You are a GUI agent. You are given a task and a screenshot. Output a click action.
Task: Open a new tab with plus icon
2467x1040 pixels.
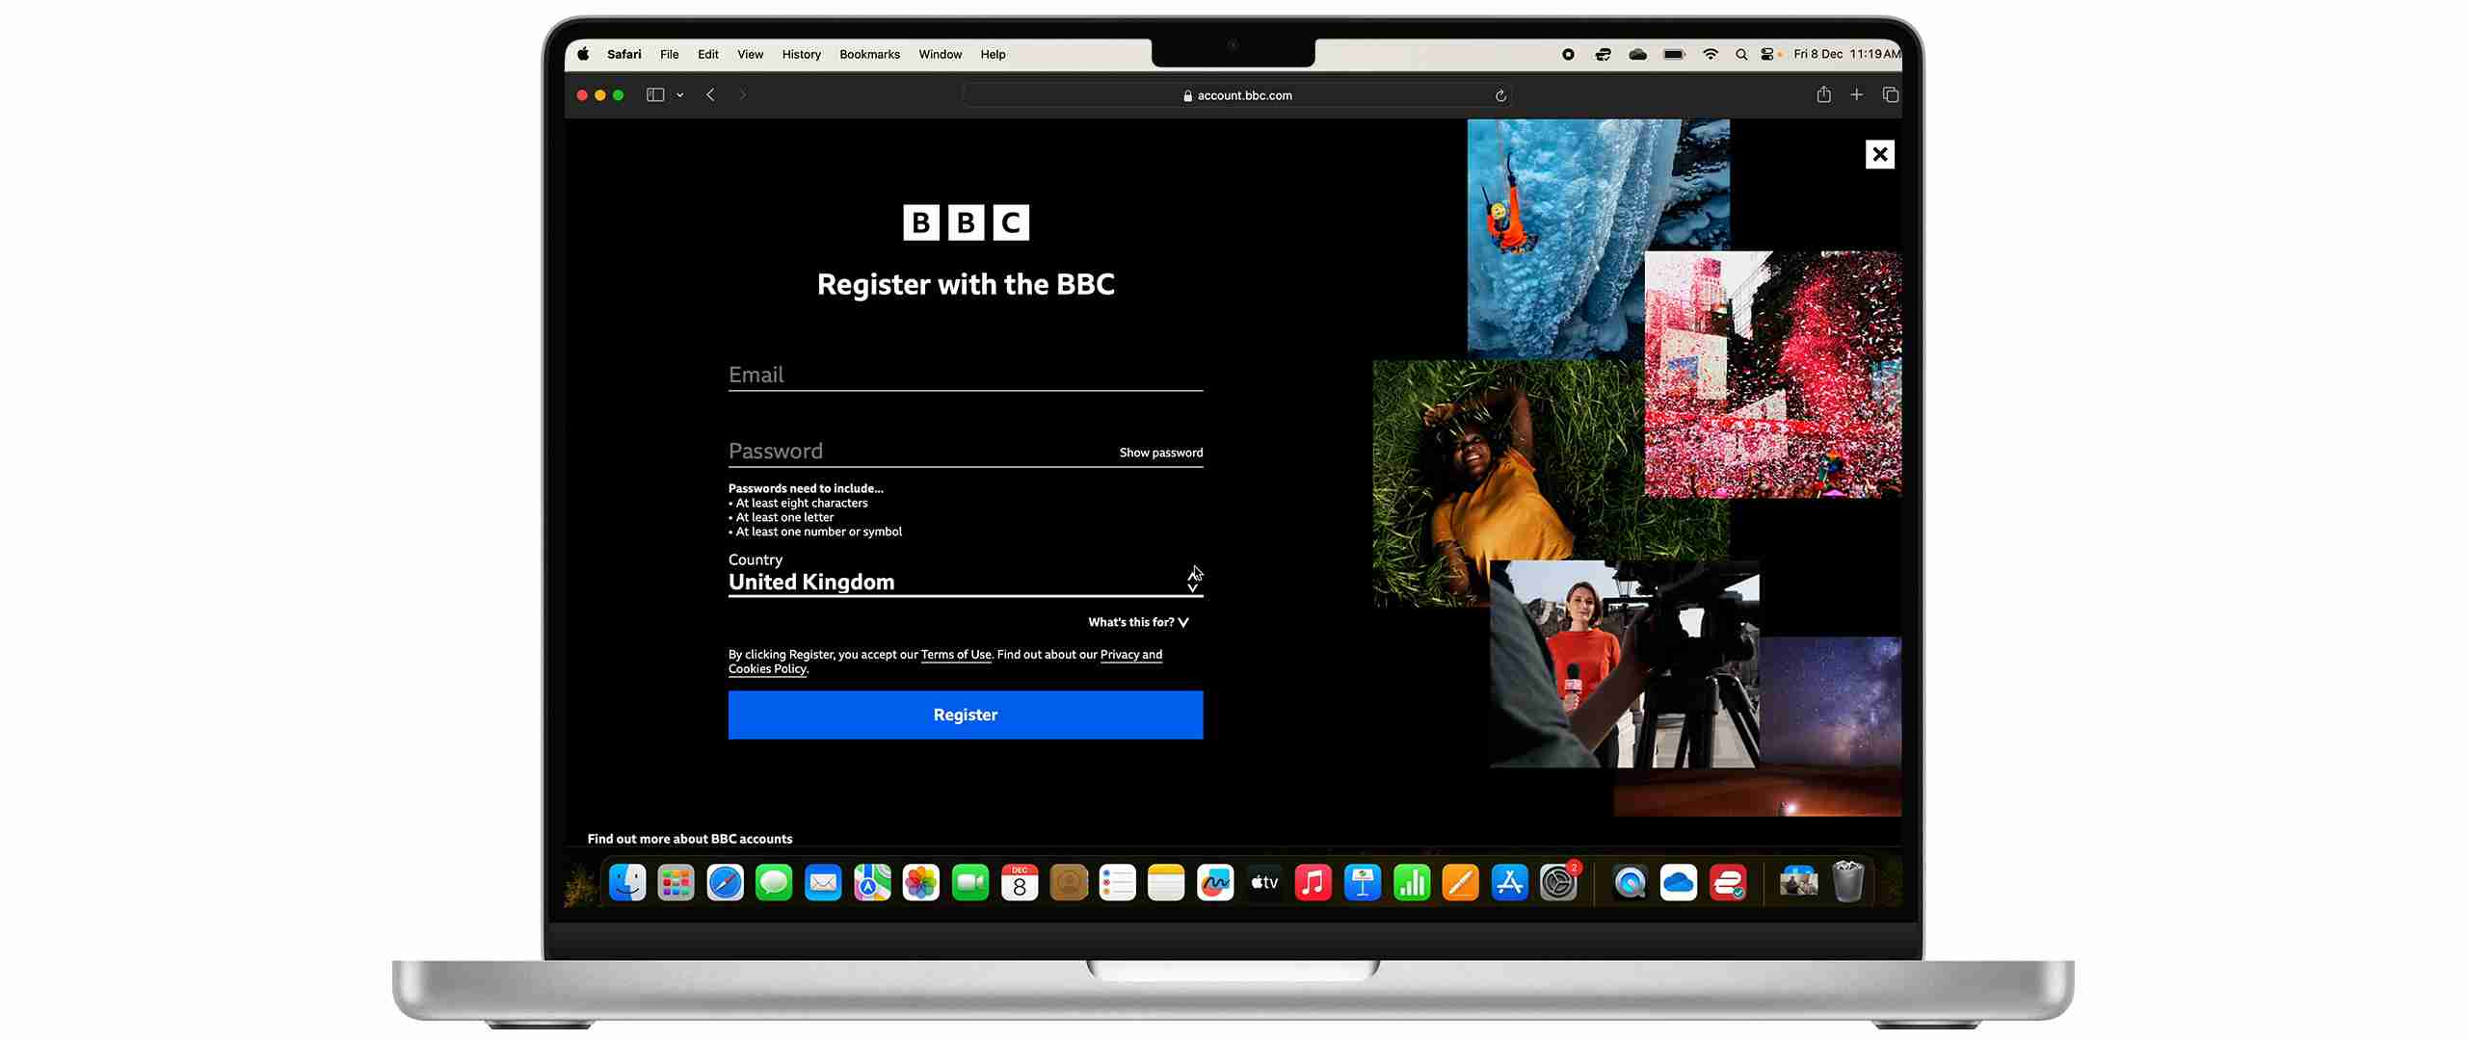click(1857, 94)
